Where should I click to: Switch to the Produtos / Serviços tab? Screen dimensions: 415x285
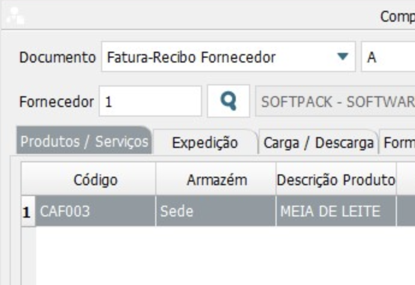point(84,142)
